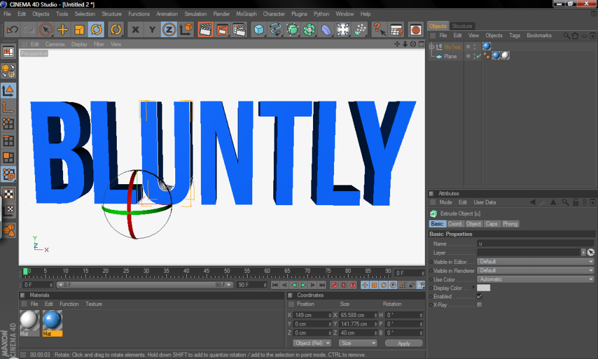
Task: Select the Move tool
Action: 62,29
